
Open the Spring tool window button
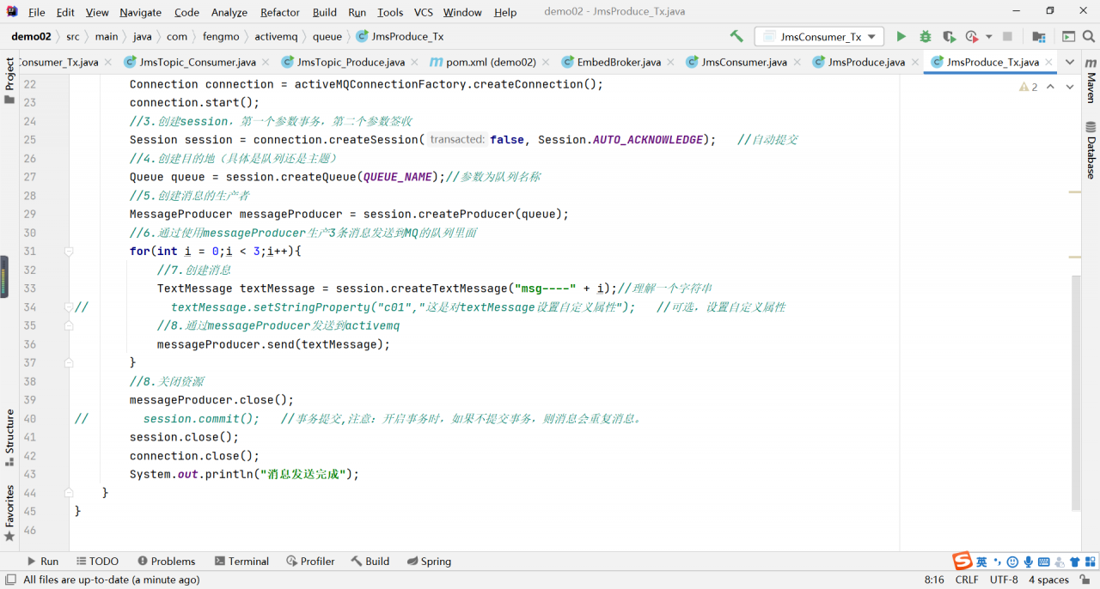pos(427,562)
